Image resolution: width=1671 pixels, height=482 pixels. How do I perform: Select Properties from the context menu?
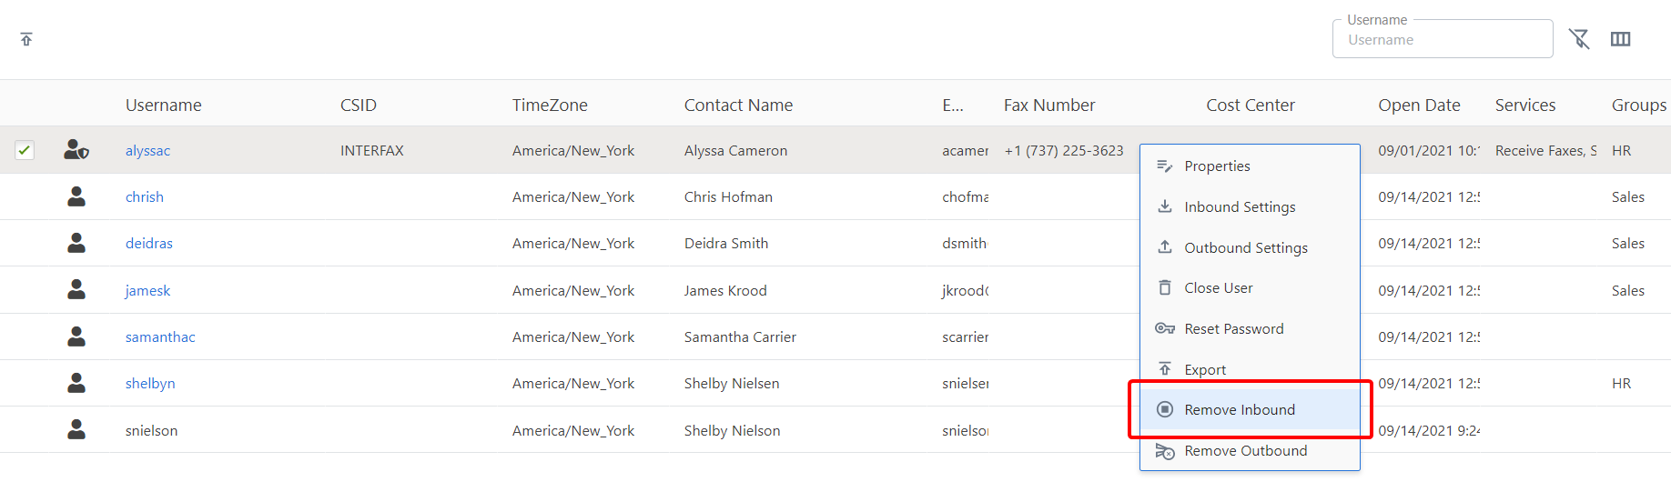[1217, 166]
